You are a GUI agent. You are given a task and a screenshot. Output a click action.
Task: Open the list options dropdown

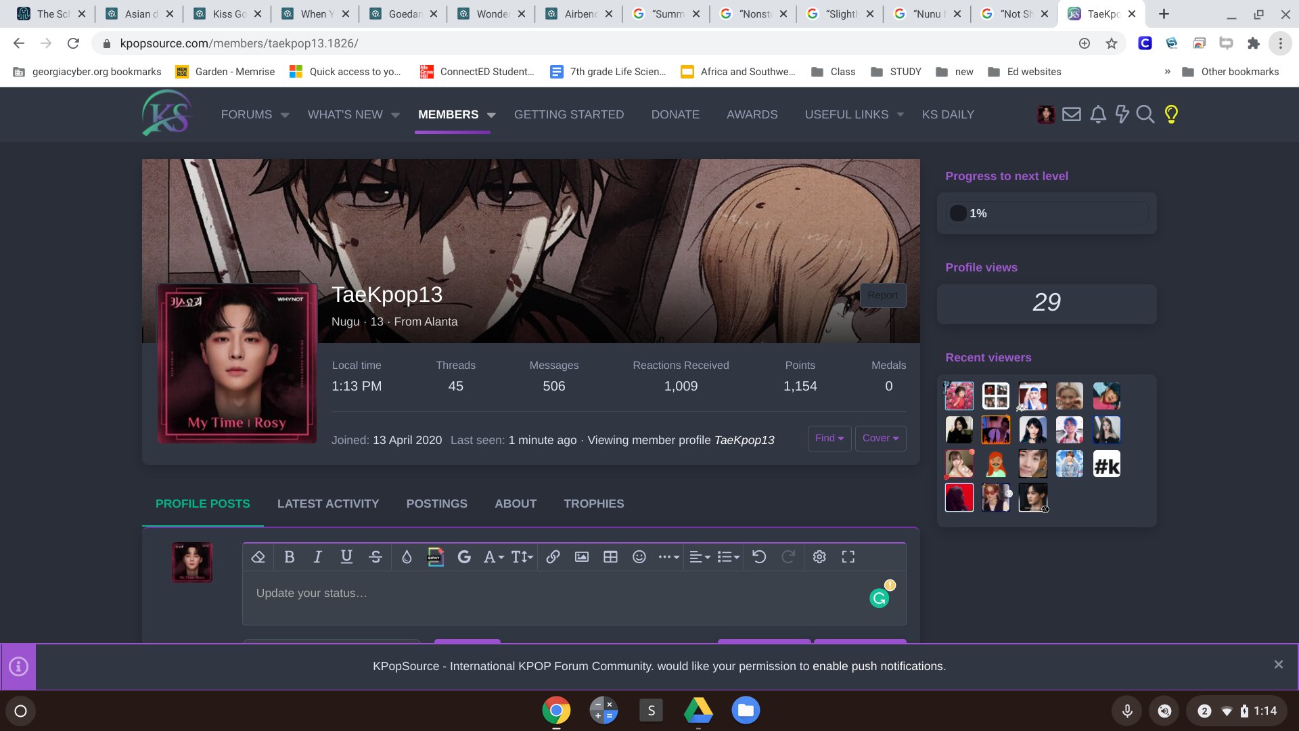coord(728,557)
